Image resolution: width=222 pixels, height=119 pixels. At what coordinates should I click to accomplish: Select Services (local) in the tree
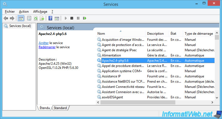coord(17,26)
